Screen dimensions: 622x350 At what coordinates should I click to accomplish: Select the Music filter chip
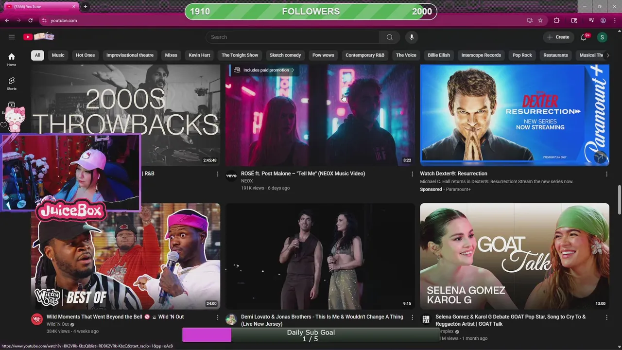coord(58,55)
